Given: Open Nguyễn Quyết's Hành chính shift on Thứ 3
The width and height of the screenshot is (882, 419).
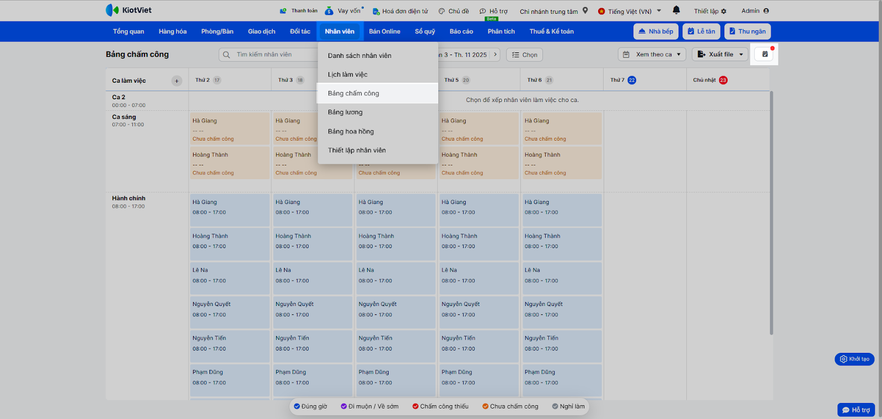Looking at the screenshot, I should (313, 312).
